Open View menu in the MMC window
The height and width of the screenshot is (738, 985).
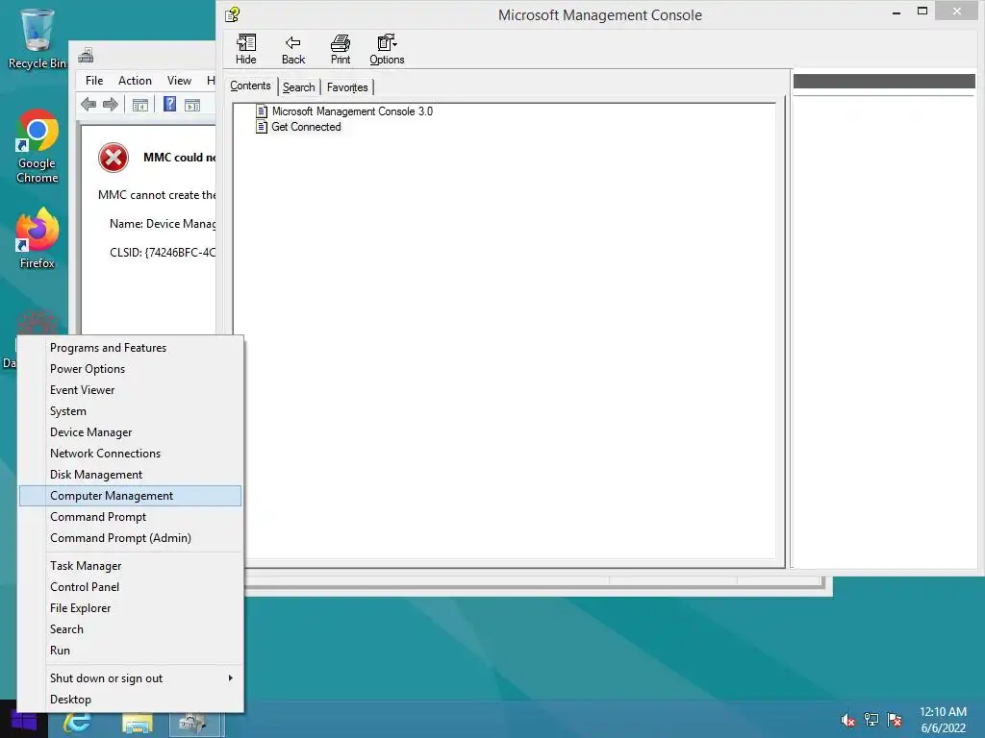tap(179, 81)
